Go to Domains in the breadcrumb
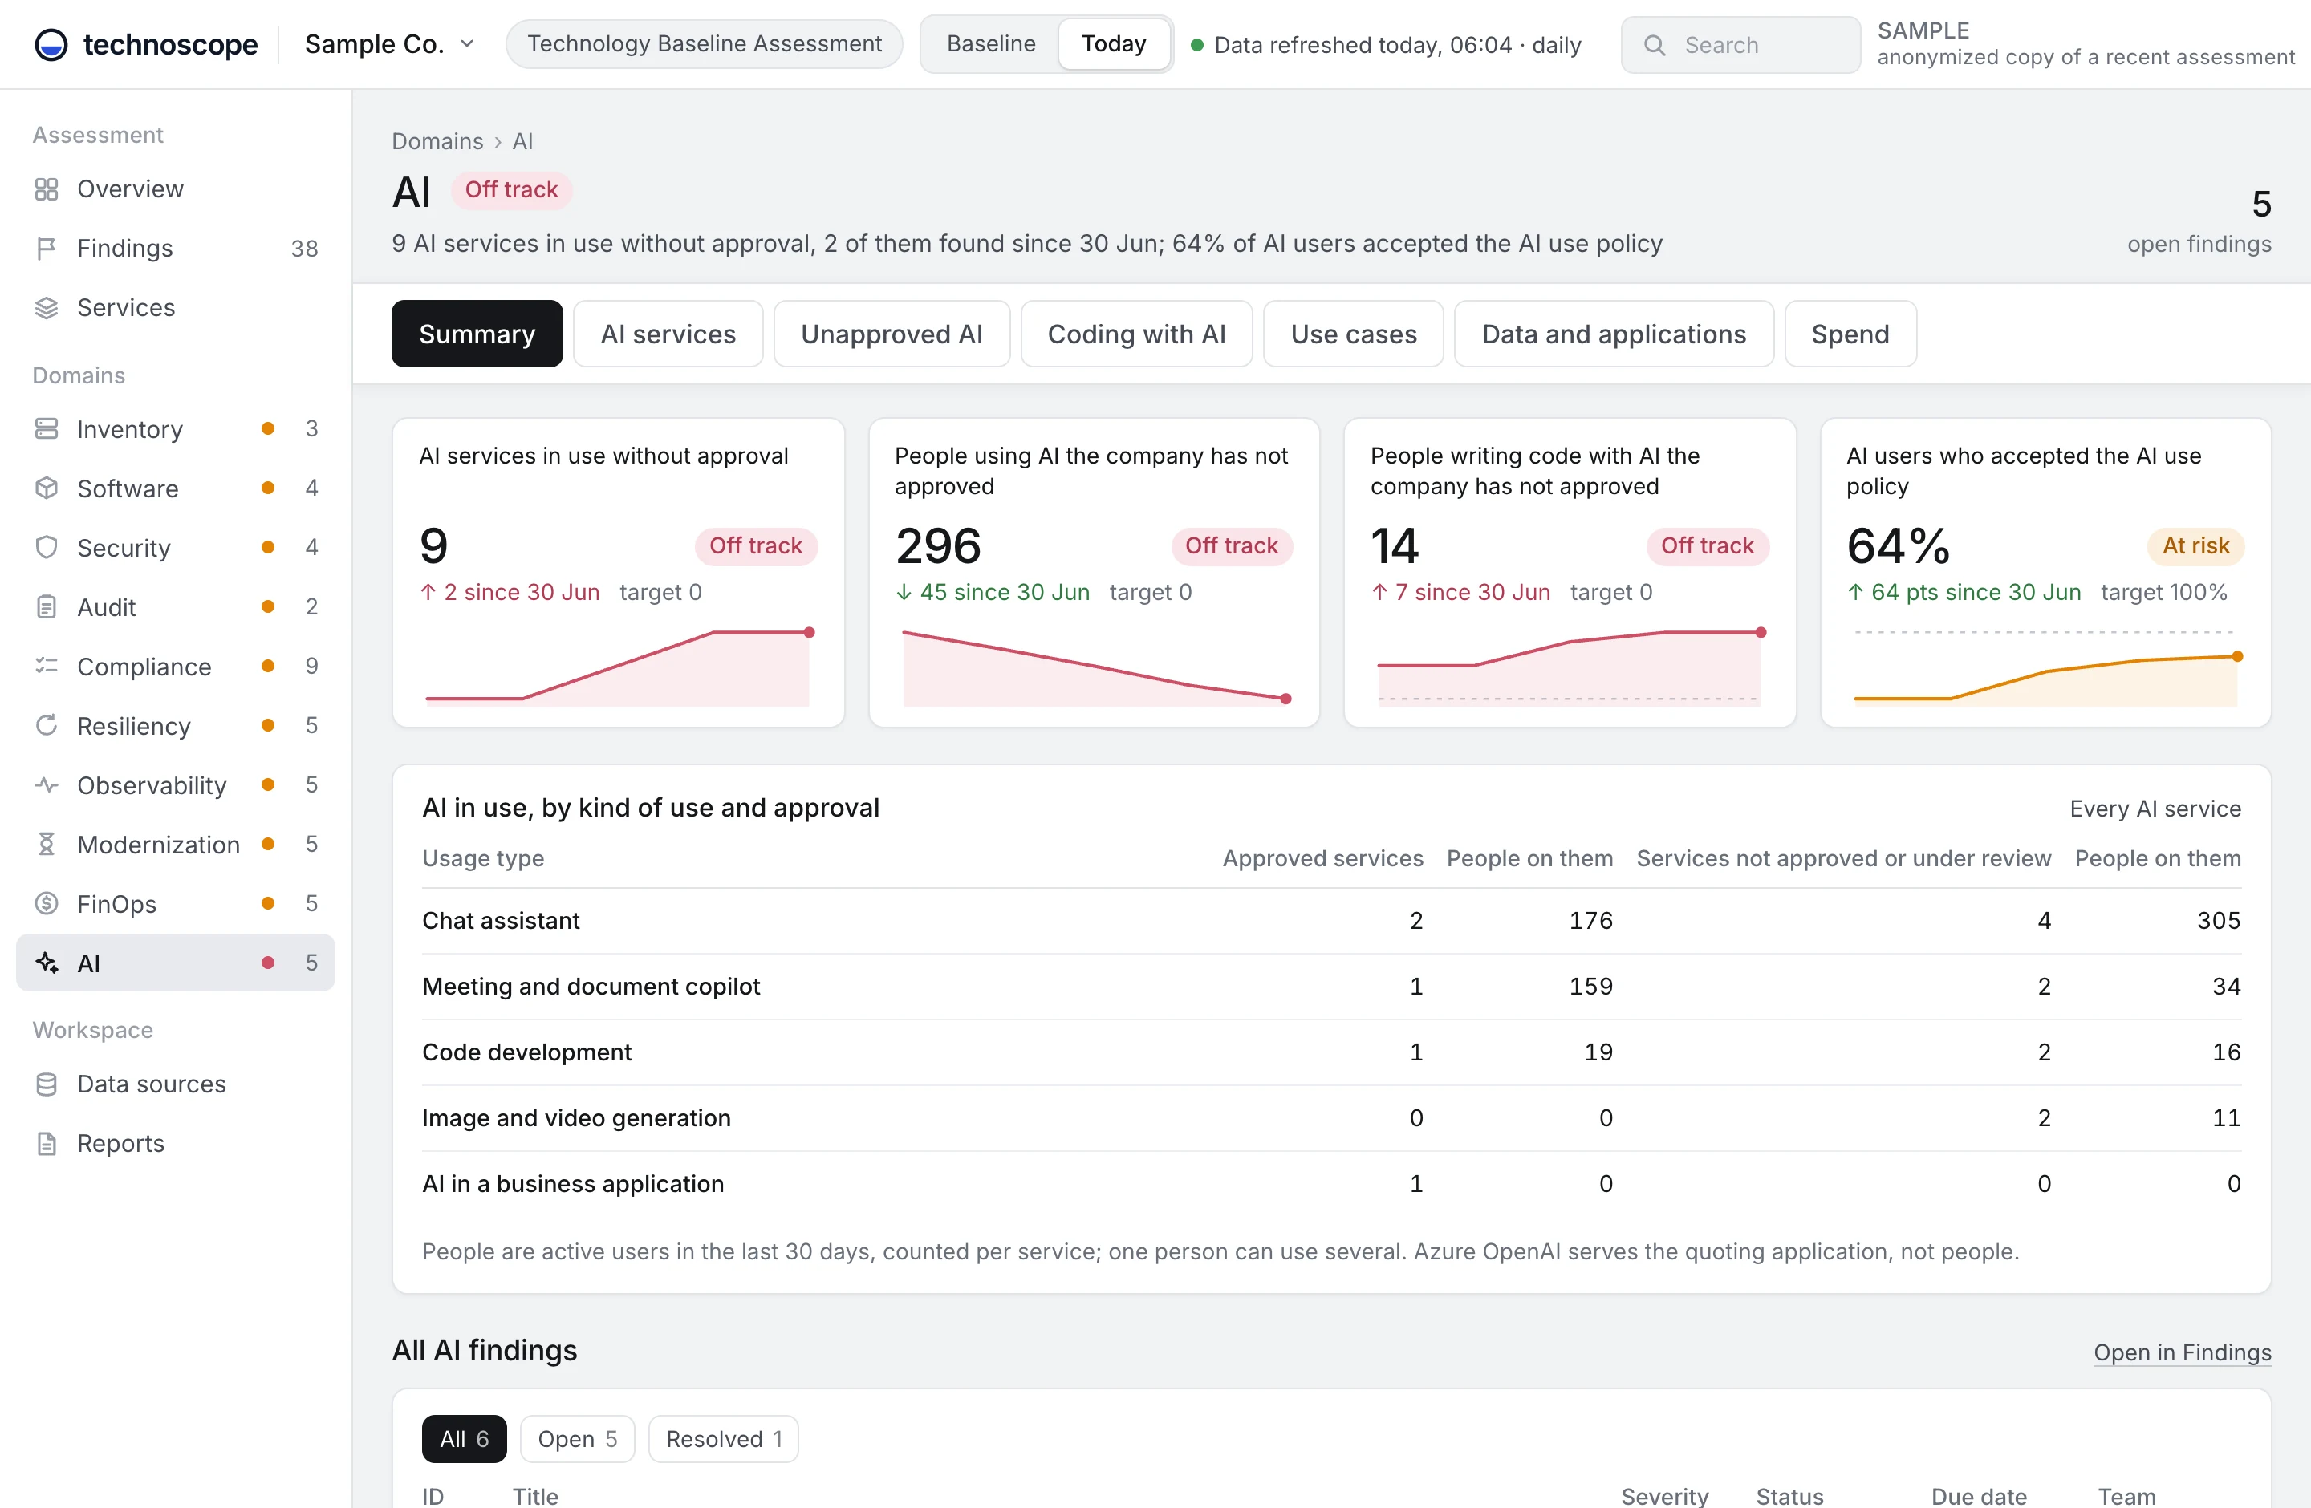This screenshot has width=2311, height=1508. point(437,142)
